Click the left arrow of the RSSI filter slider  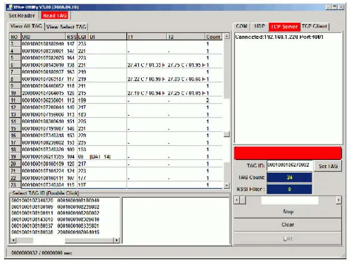(x=237, y=200)
